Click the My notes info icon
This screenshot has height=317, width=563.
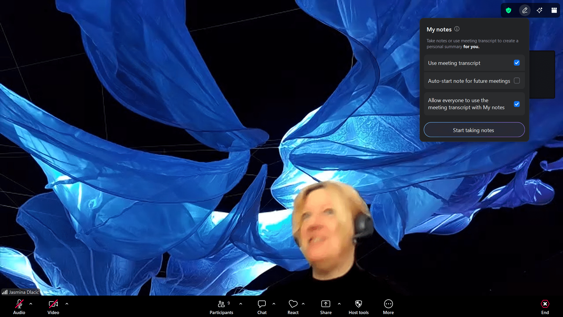tap(457, 29)
